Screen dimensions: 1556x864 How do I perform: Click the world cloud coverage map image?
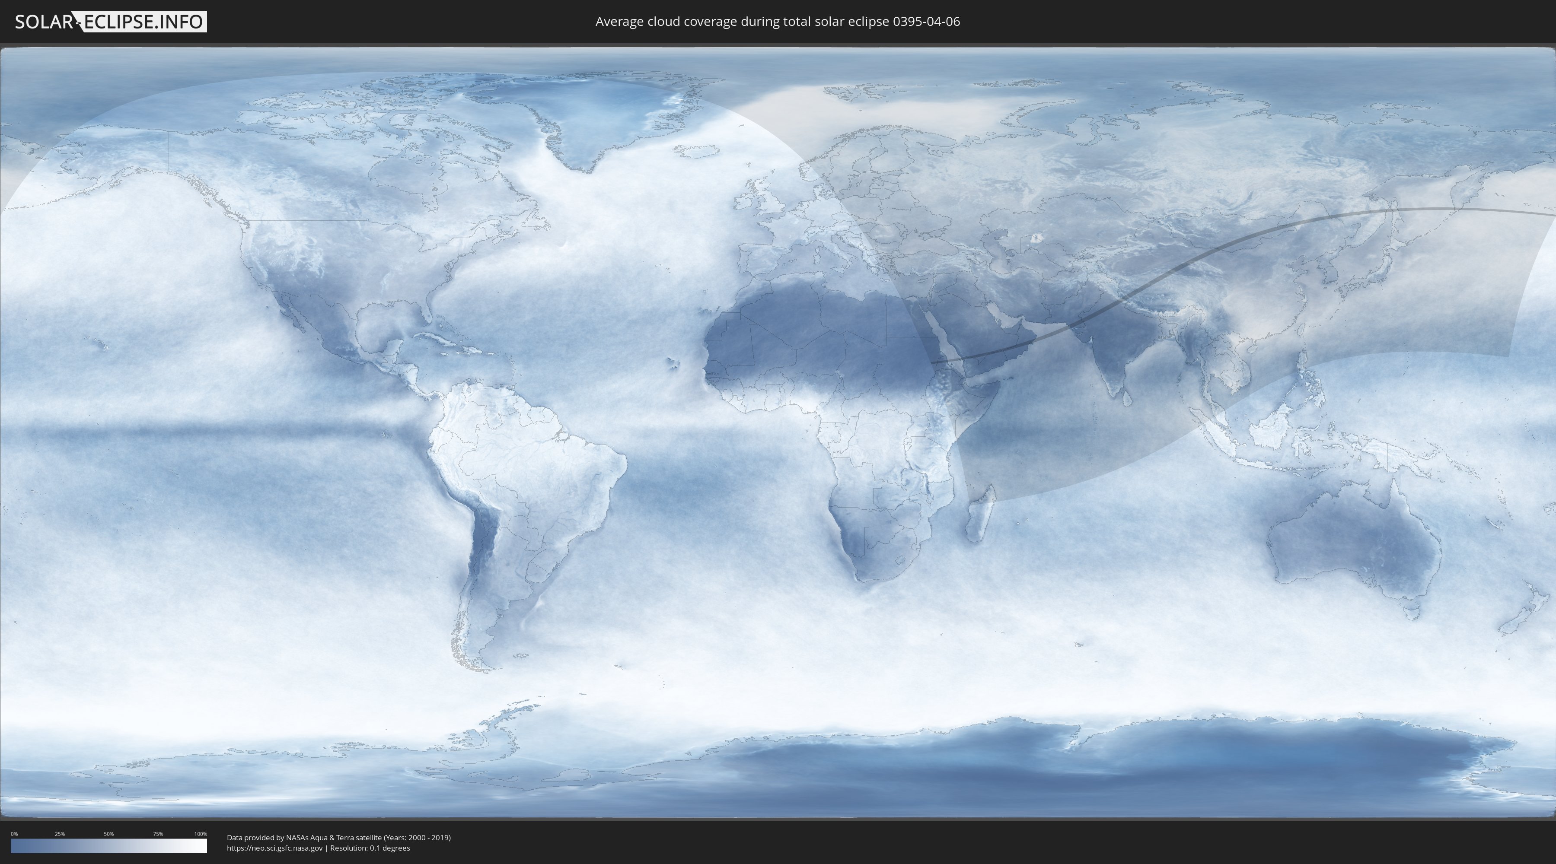778,432
